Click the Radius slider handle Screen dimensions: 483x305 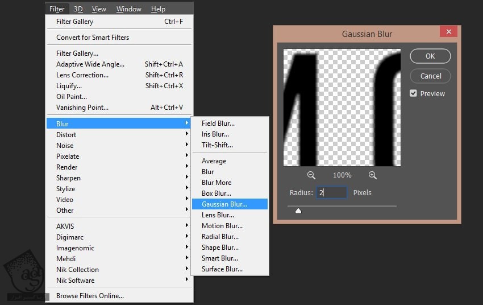(298, 211)
